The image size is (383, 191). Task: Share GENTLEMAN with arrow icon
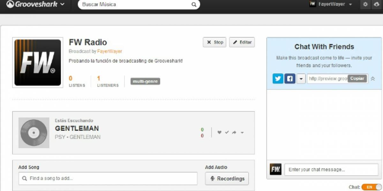point(234,132)
